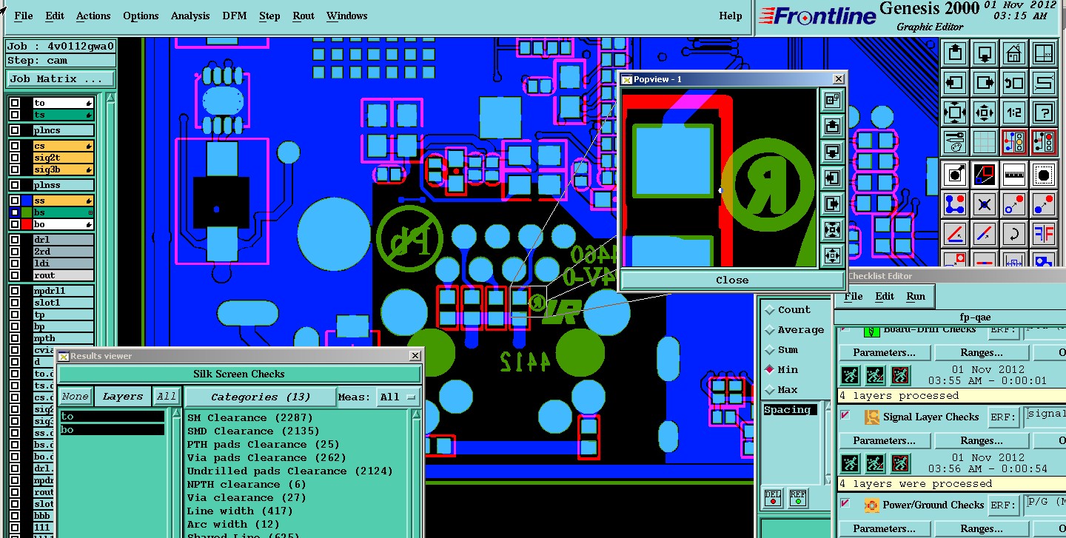Toggle the Signal Layer Checks checkbox

point(845,416)
